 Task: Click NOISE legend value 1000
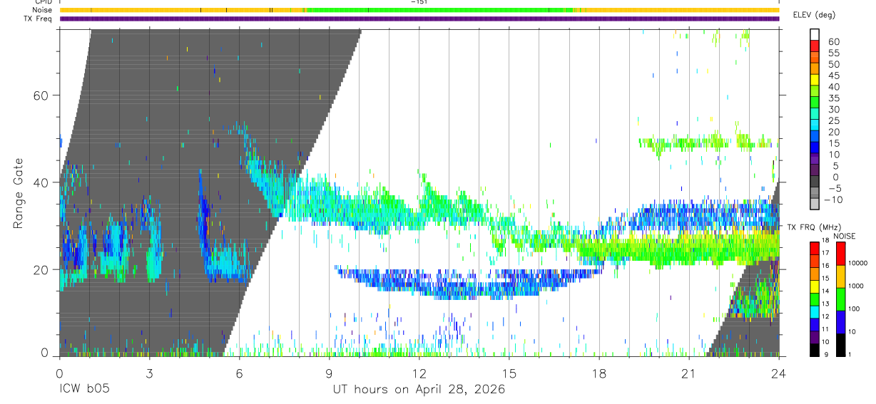(x=856, y=286)
